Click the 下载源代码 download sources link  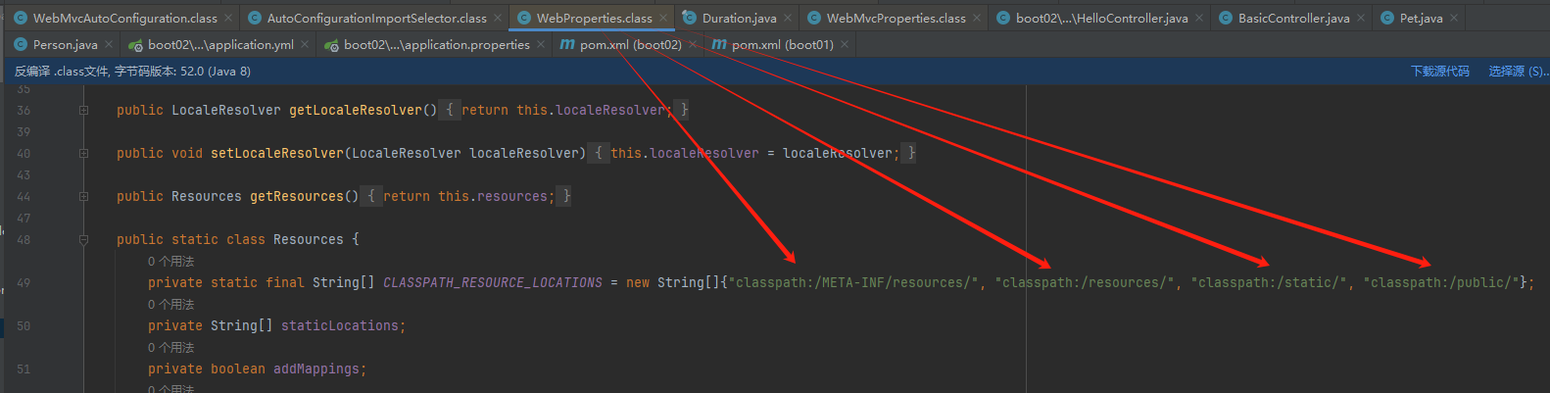coord(1439,72)
